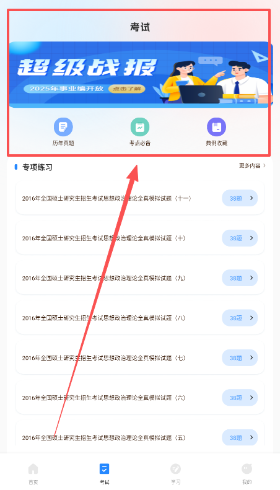
Task: Tap the 点击了解 banner button
Action: 126,89
